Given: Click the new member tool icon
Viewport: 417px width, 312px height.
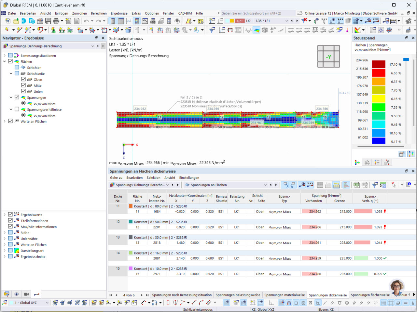Looking at the screenshot, I should tap(28, 30).
